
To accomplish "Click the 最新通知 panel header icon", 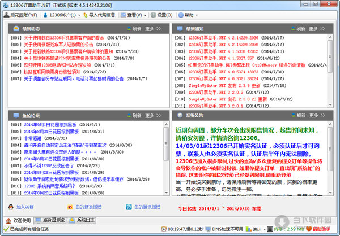I will 180,29.
